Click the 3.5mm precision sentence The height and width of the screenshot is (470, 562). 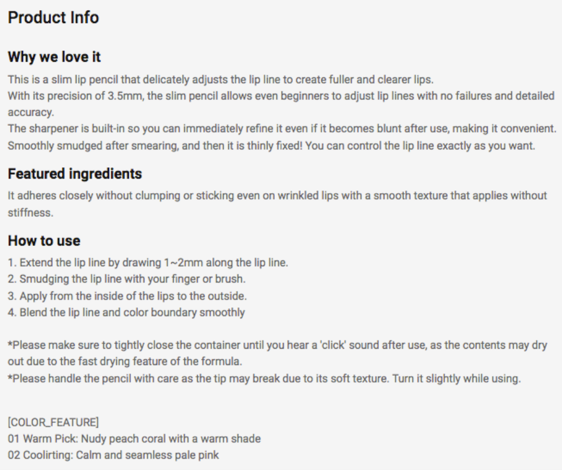click(281, 104)
